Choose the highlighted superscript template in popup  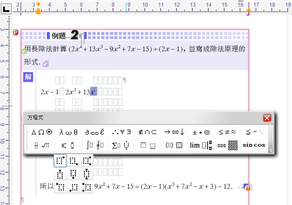[x=60, y=161]
